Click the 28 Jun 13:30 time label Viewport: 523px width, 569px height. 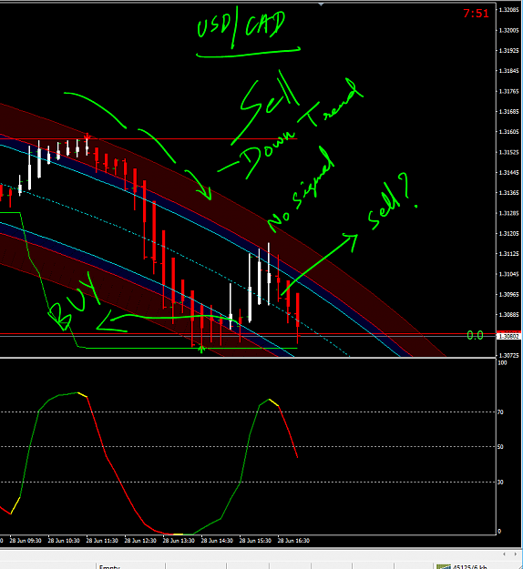click(x=179, y=541)
